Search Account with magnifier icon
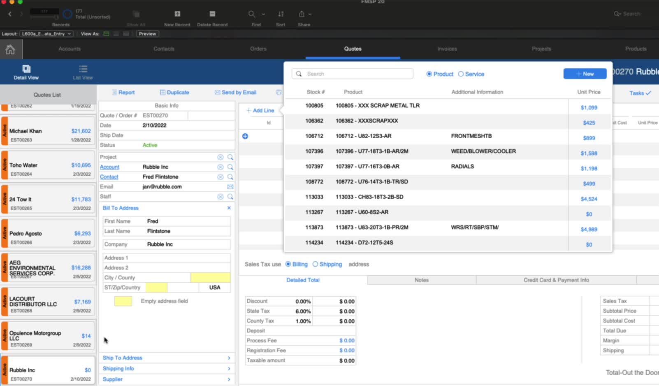This screenshot has height=386, width=659. [230, 167]
